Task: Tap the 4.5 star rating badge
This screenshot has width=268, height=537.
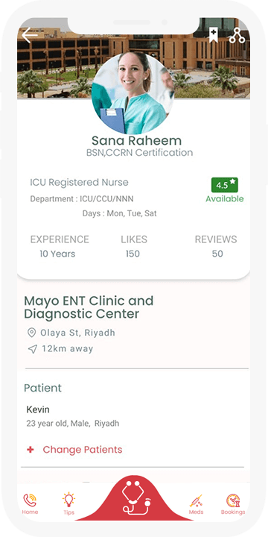Action: click(225, 185)
